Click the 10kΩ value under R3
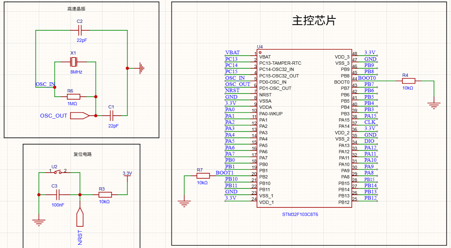451x248 pixels. 104,202
